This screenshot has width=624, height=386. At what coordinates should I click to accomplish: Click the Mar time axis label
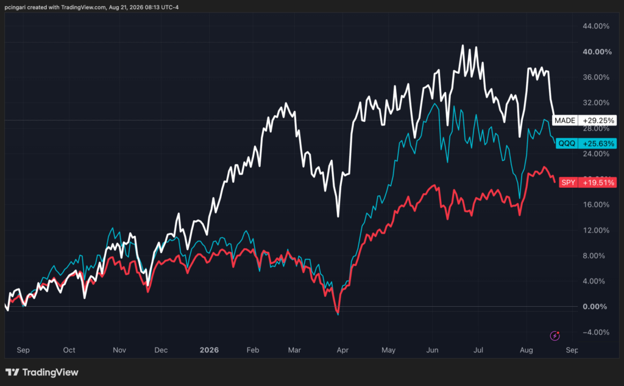tap(294, 350)
